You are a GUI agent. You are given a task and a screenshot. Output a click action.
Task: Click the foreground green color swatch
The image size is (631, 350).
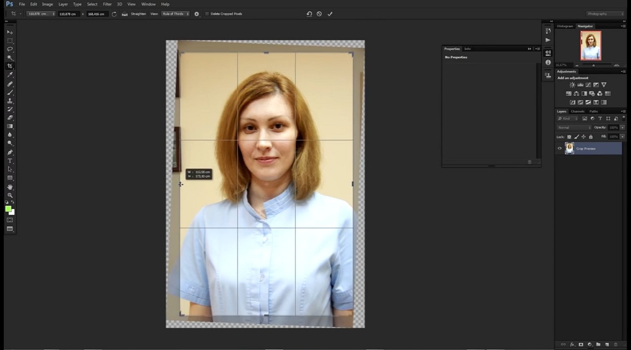[8, 209]
